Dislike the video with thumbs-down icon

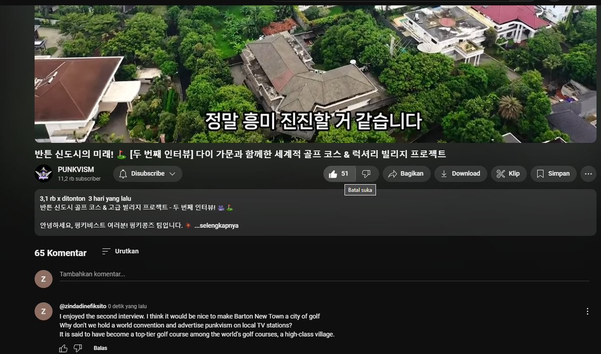366,174
